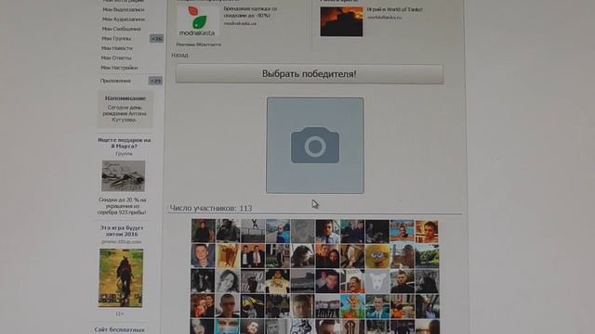Open "Мои Аудиозаписи" in the sidebar

click(x=124, y=19)
